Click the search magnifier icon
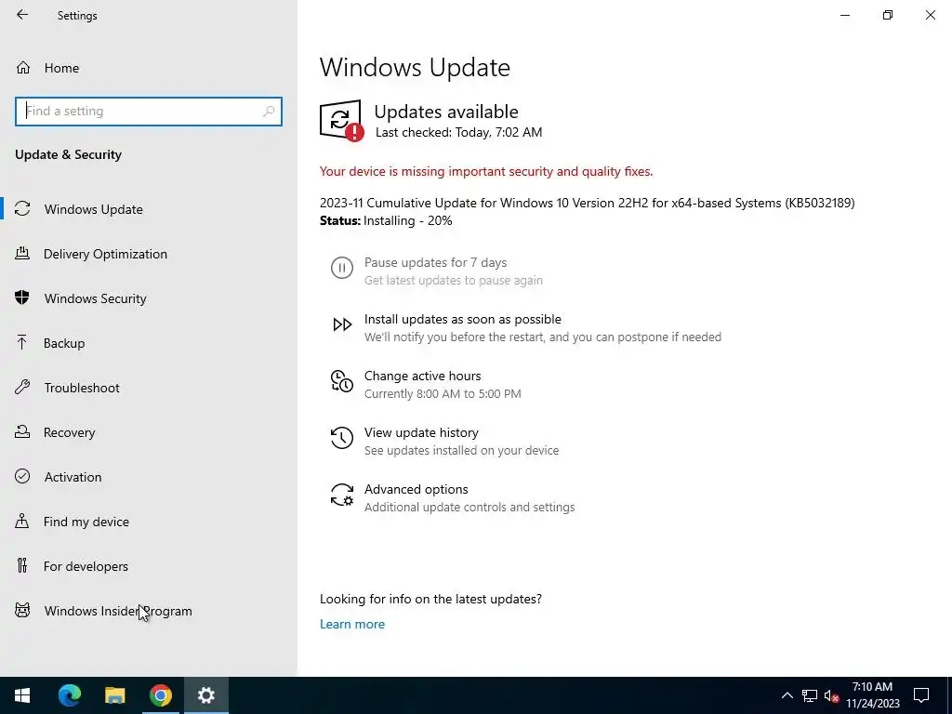Image resolution: width=952 pixels, height=714 pixels. tap(269, 112)
